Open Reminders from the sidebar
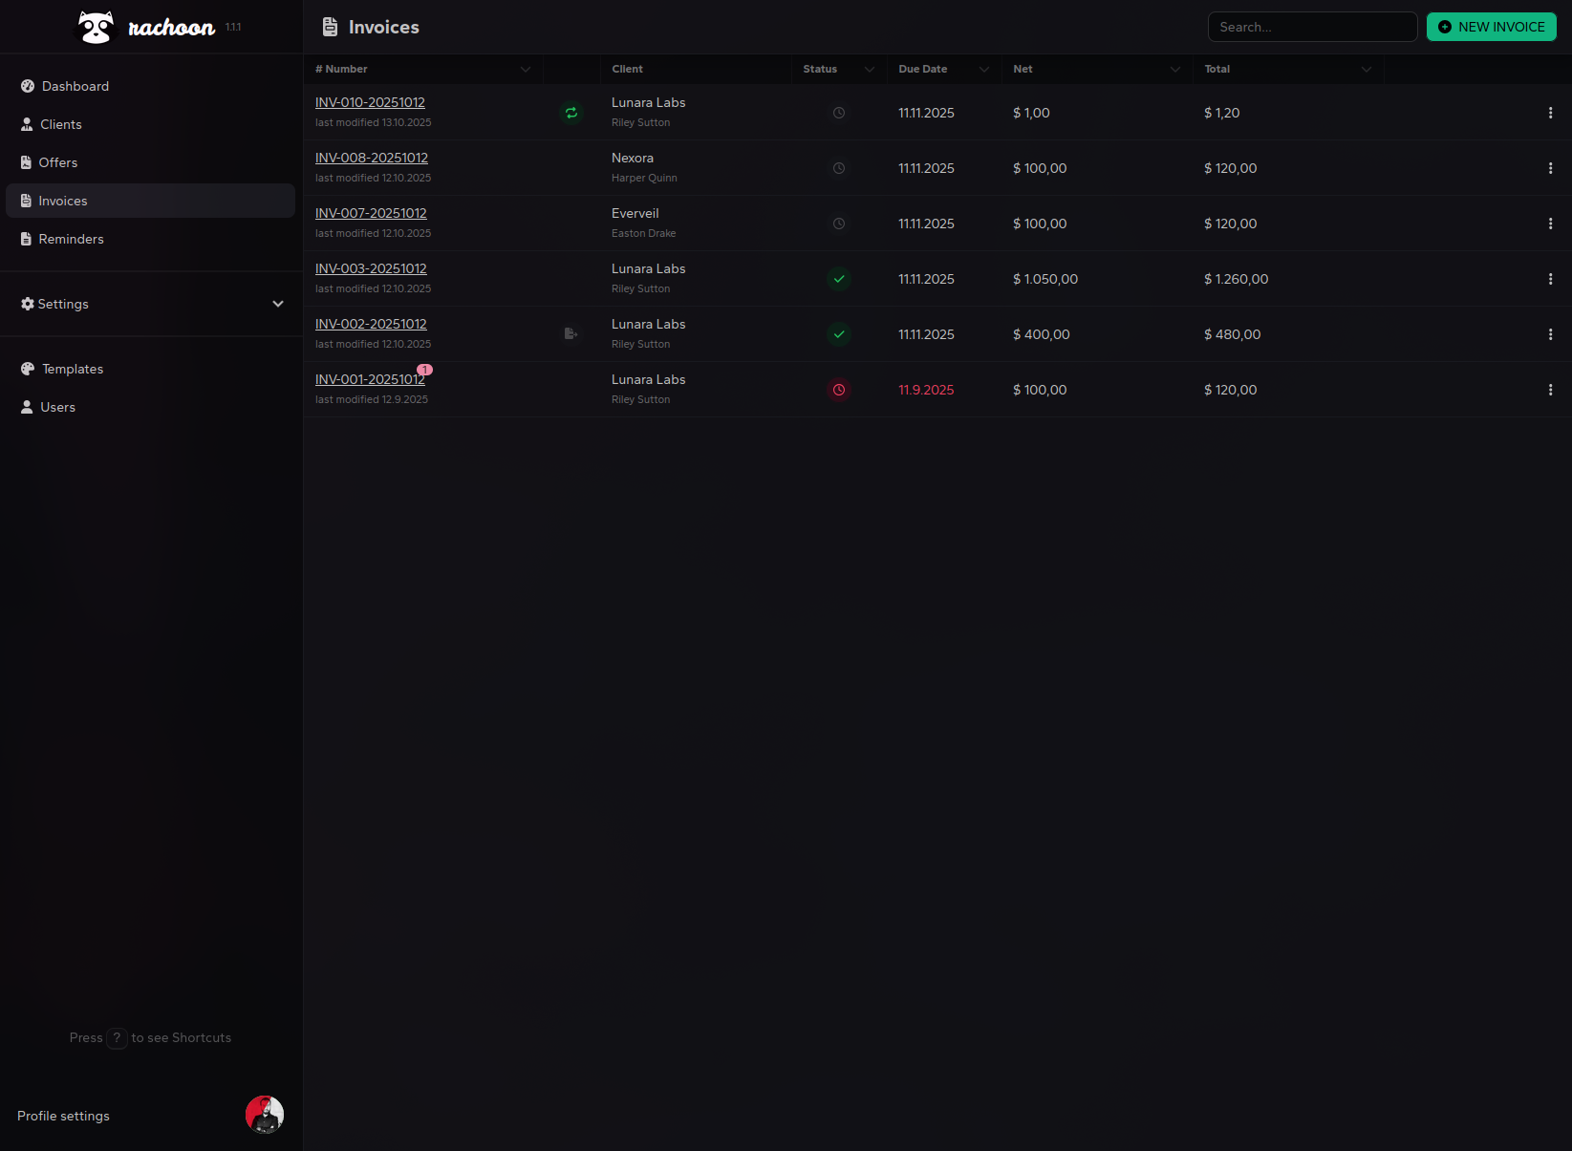This screenshot has height=1151, width=1572. (x=71, y=239)
